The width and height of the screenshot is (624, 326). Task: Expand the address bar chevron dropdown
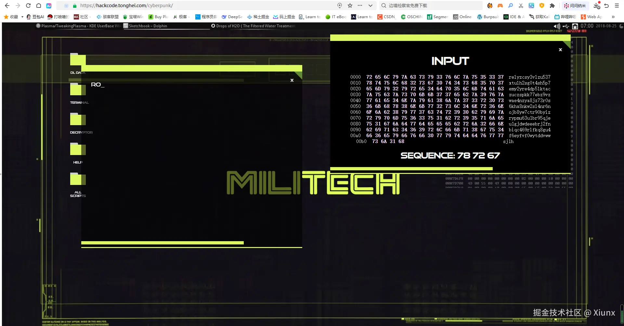(x=370, y=6)
